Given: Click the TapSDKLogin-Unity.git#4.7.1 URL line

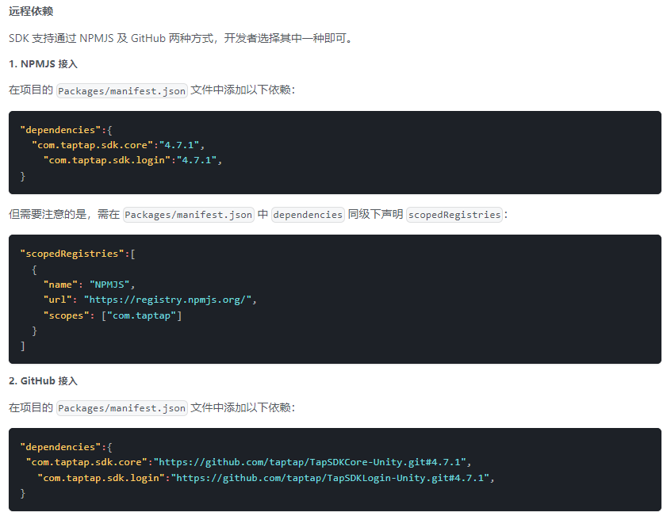Looking at the screenshot, I should coord(266,478).
